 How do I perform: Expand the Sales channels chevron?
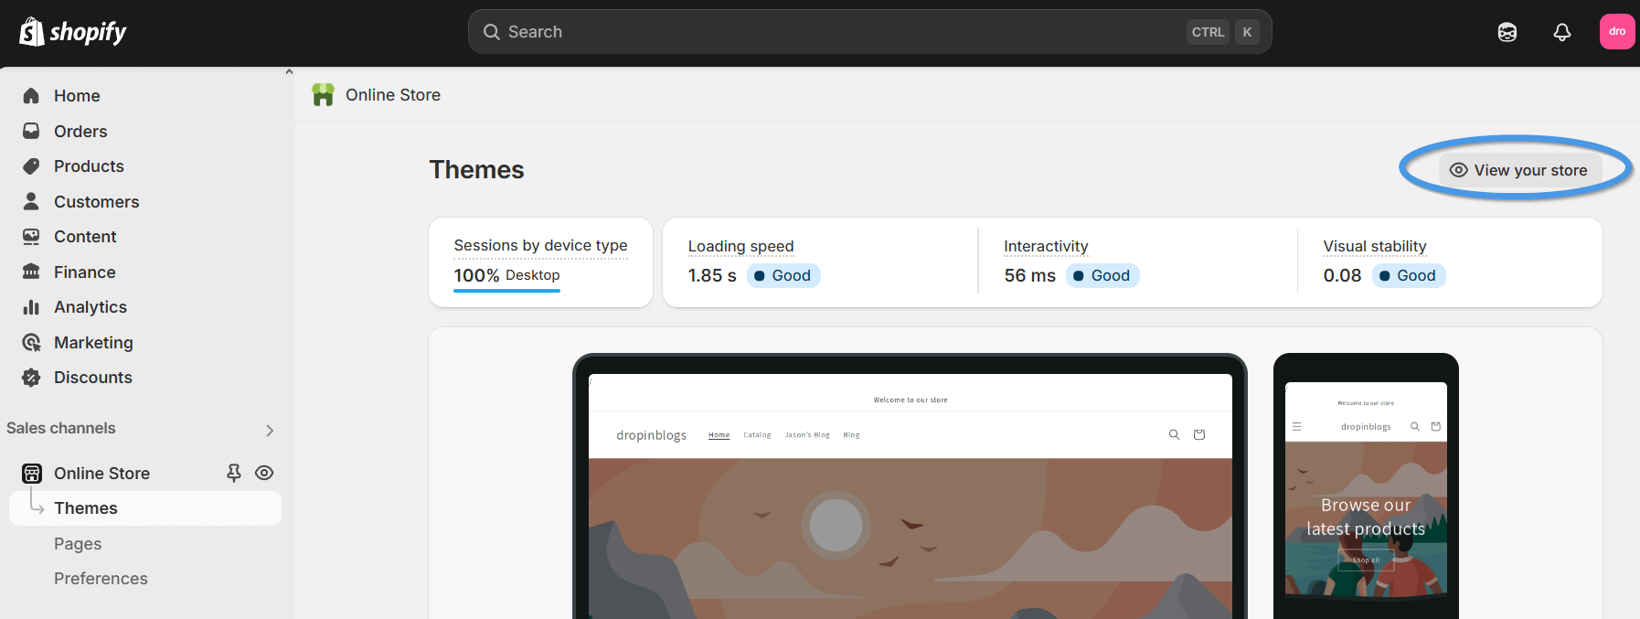click(x=270, y=430)
